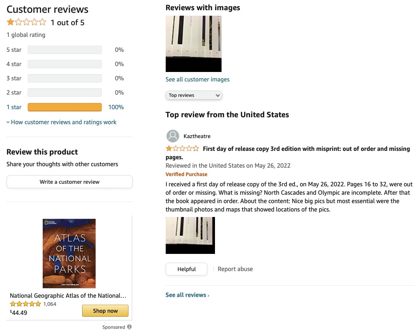This screenshot has height=335, width=419.
Task: Click the Sponsored info icon
Action: 129,327
